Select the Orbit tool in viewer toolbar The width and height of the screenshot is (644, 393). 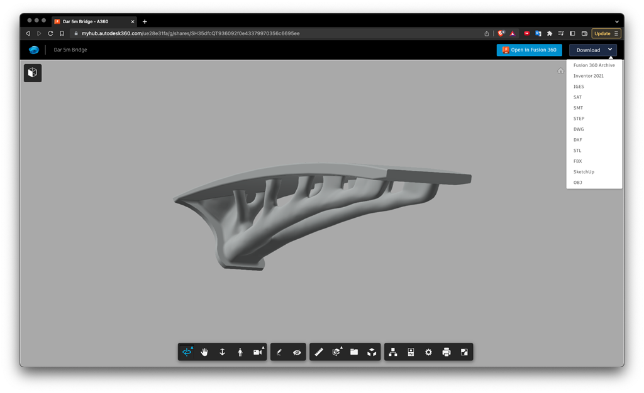click(x=187, y=352)
